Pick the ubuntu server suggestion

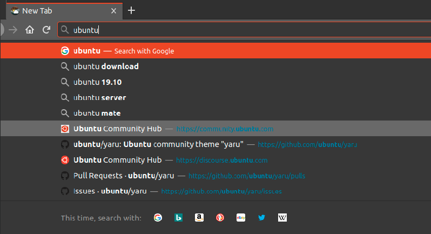coord(216,98)
